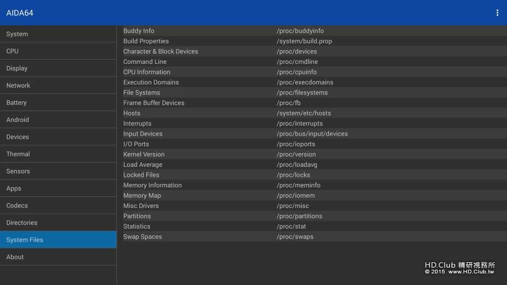Open the Swap Spaces entry

(315, 236)
